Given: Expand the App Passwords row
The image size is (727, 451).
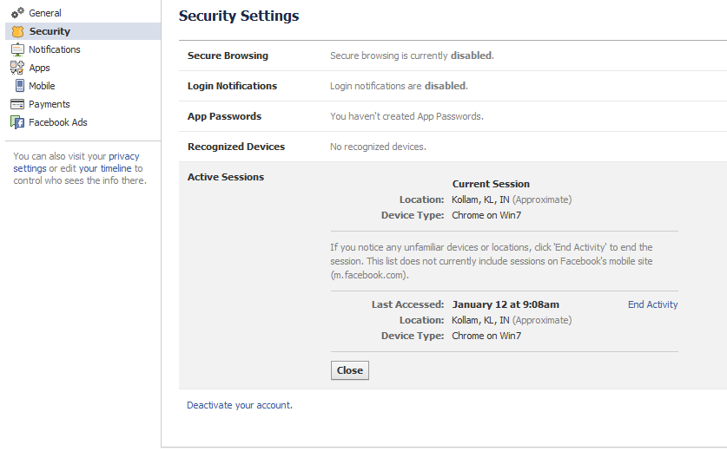Looking at the screenshot, I should click(453, 116).
